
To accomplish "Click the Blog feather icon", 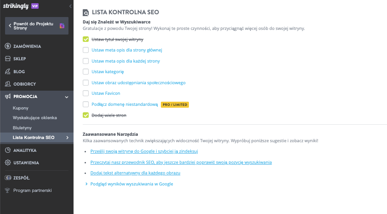I will pos(8,71).
